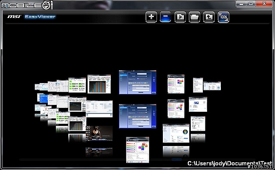The height and width of the screenshot is (170, 275).
Task: Close the EasyViewer window
Action: pos(264,4)
